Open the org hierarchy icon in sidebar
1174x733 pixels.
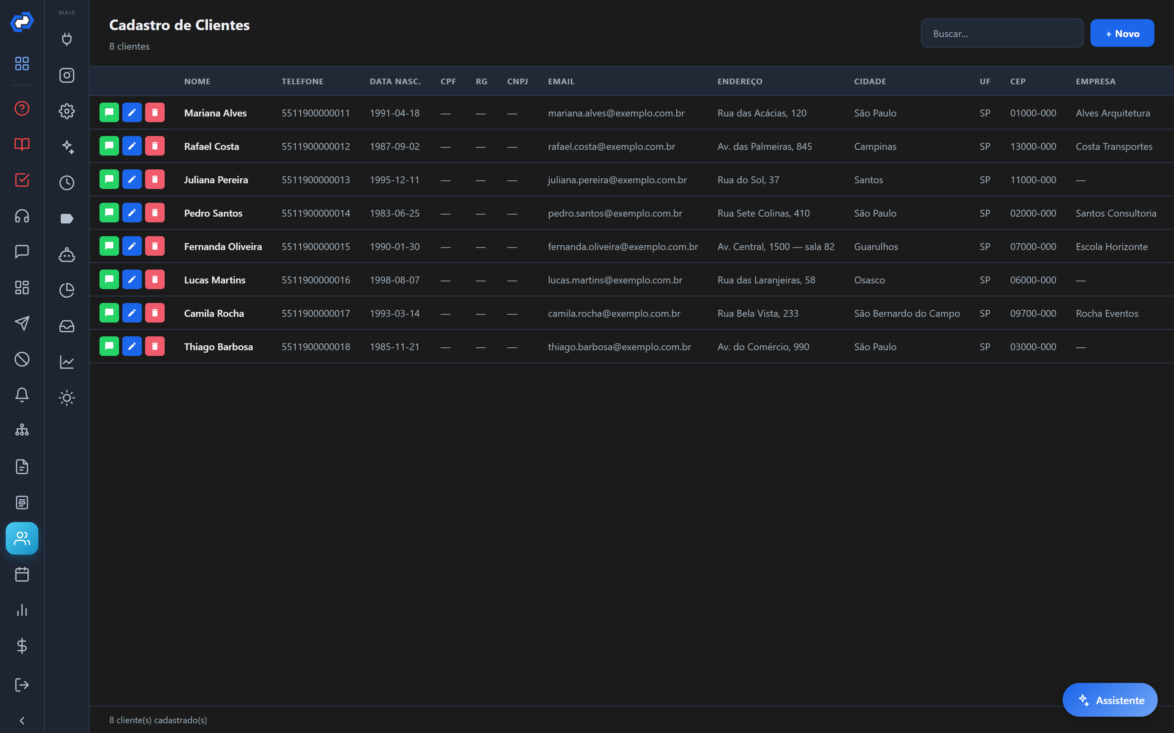tap(22, 430)
